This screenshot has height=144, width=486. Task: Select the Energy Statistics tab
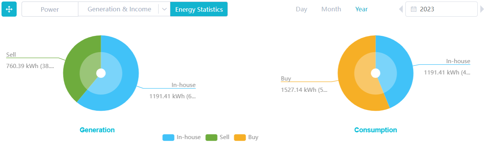[x=199, y=9]
